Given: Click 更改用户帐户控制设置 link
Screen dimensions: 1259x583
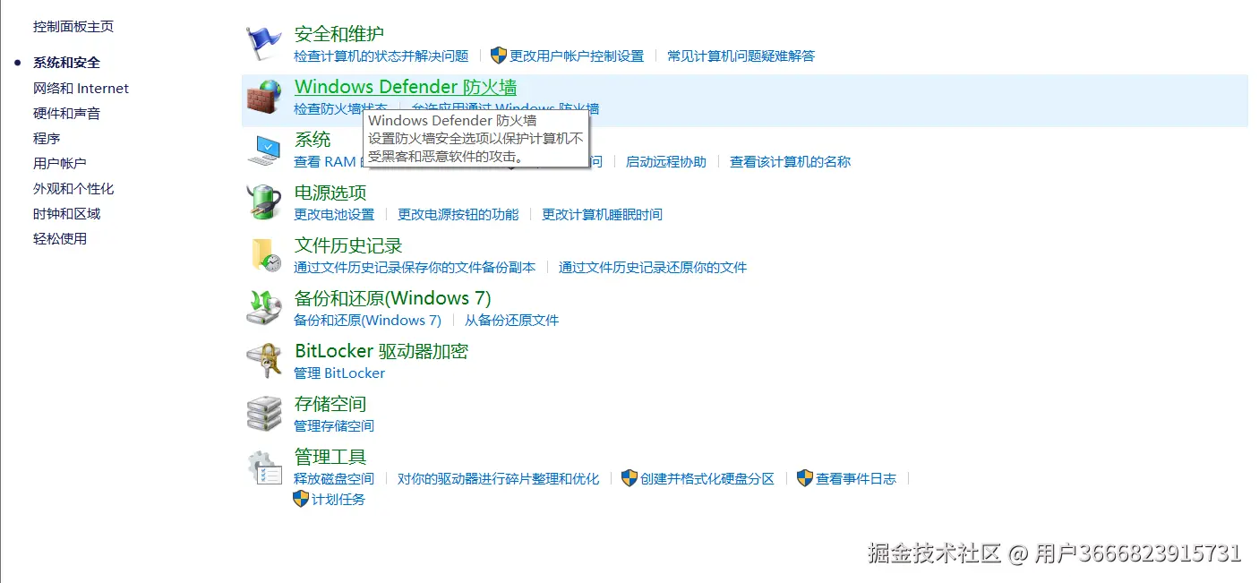Looking at the screenshot, I should point(577,56).
